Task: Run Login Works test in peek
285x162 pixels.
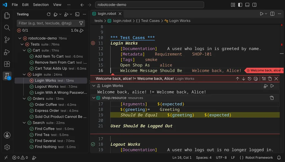Action: (272, 86)
